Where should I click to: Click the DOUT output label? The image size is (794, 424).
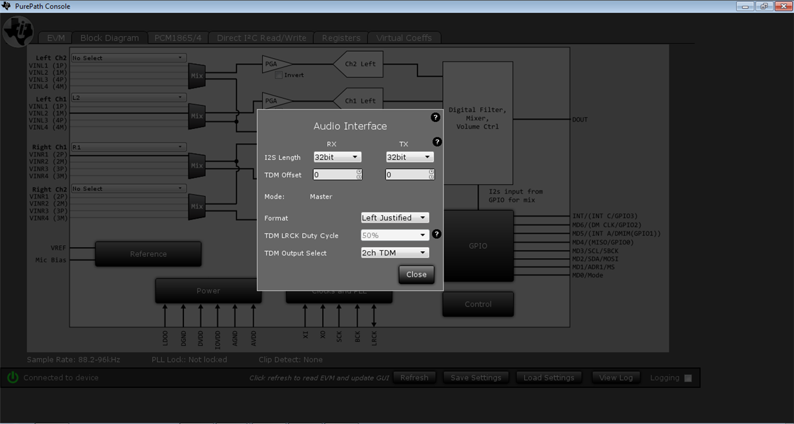pyautogui.click(x=580, y=119)
